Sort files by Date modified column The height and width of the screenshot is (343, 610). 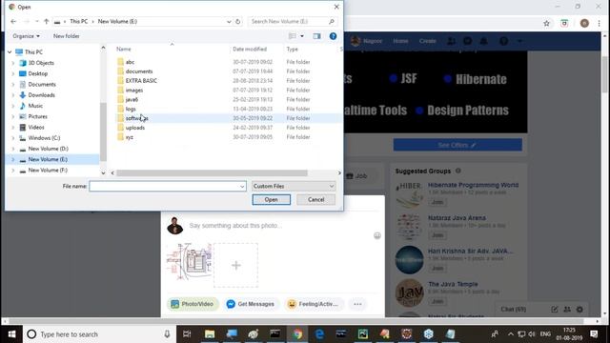(250, 49)
